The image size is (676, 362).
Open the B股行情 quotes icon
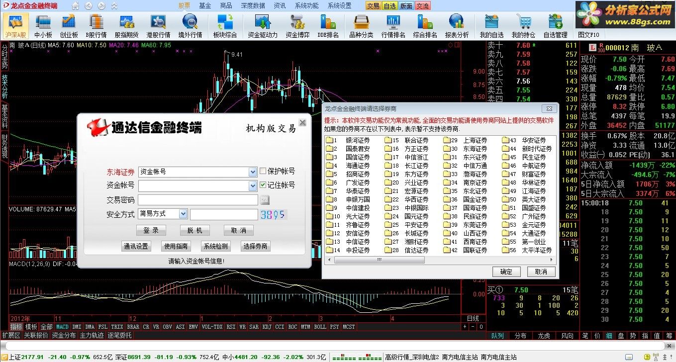[96, 26]
